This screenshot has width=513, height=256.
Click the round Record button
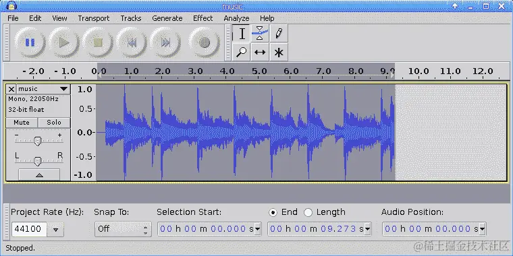tap(204, 42)
